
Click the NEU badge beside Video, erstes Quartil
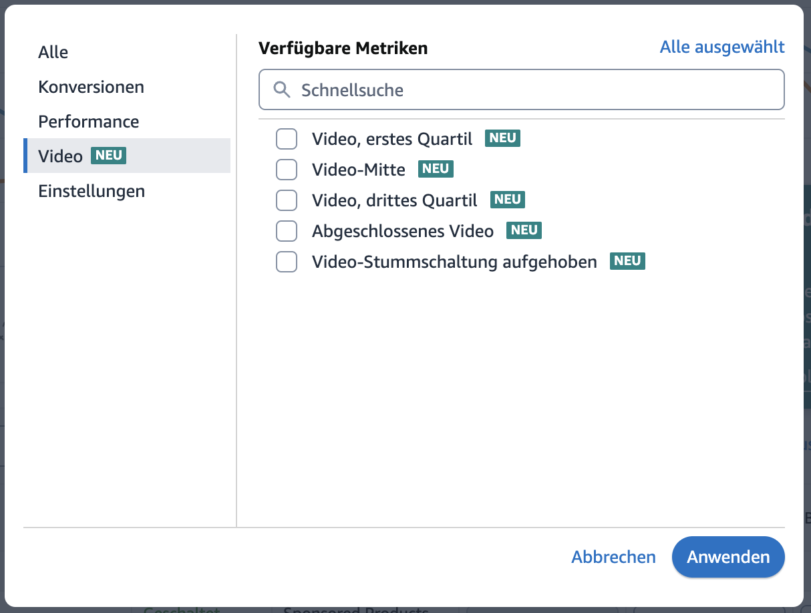pos(502,138)
